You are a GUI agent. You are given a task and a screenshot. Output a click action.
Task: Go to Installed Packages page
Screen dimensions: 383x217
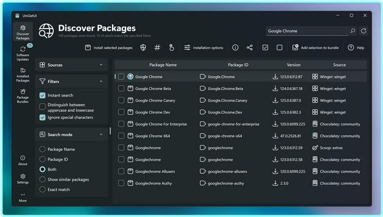[x=23, y=75]
